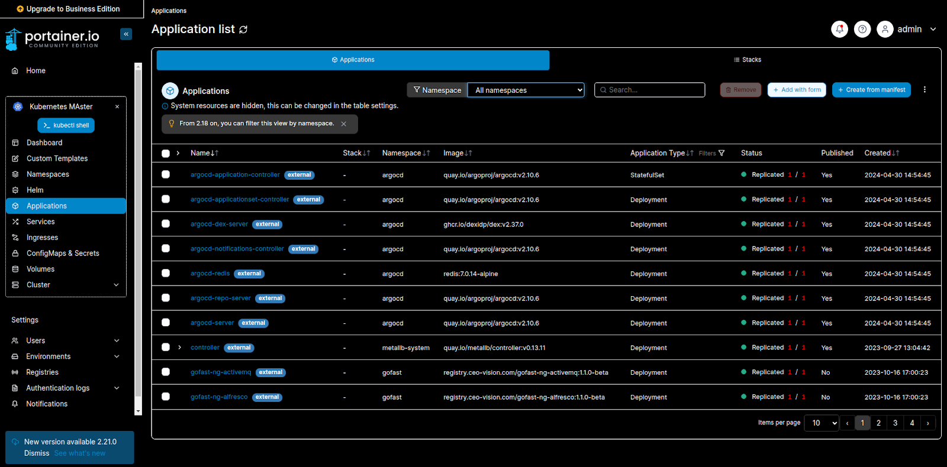947x467 pixels.
Task: Open Services in the sidebar
Action: click(x=40, y=222)
